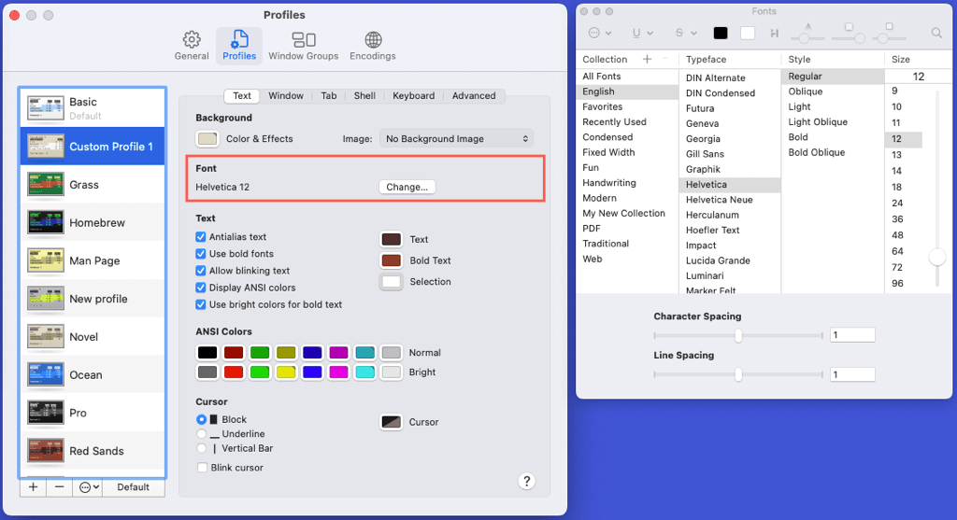
Task: Click the white document color well in Fonts
Action: (x=748, y=33)
